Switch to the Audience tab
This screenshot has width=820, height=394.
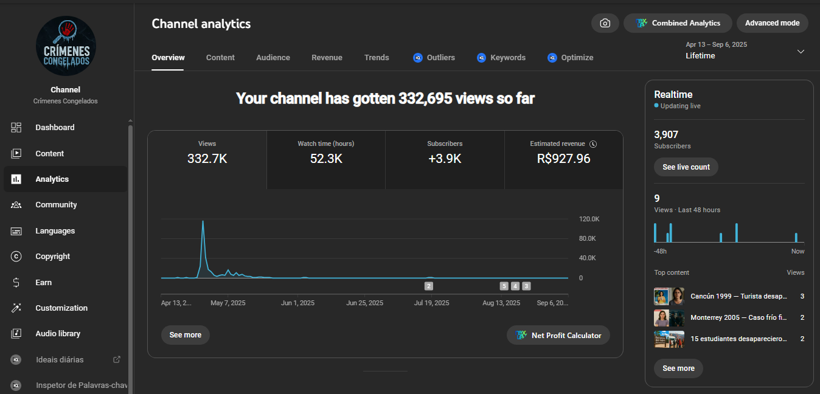[x=273, y=58]
